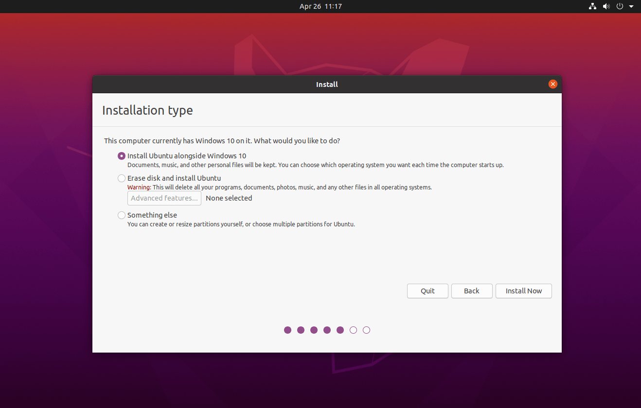Open the calendar by clicking "Apr 26 11:17"
This screenshot has width=641, height=408.
click(x=320, y=6)
